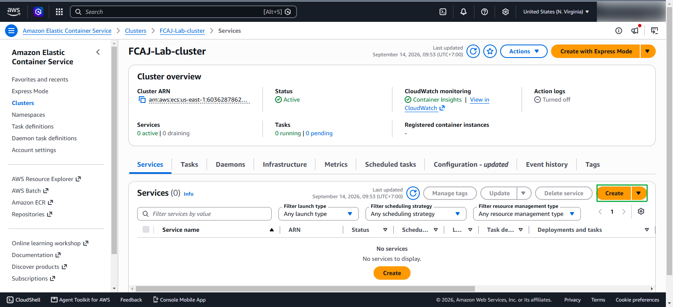Open Filter scheduling strategy dropdown
Image resolution: width=673 pixels, height=307 pixels.
(x=416, y=214)
